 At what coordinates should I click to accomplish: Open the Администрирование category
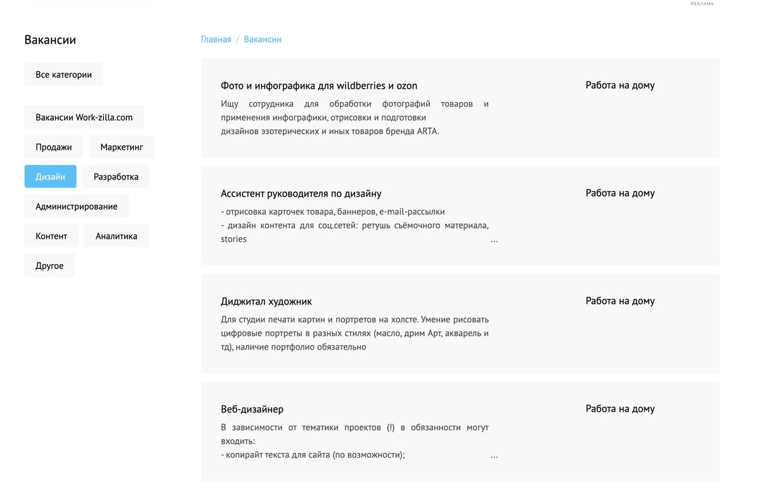click(76, 206)
